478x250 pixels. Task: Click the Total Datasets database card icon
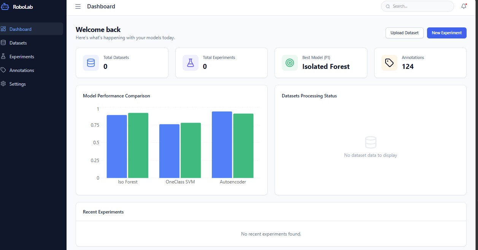click(91, 63)
